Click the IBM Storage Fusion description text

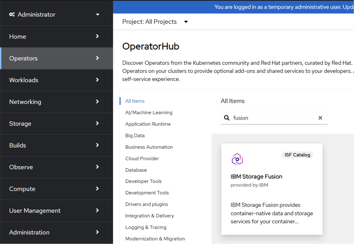272,213
